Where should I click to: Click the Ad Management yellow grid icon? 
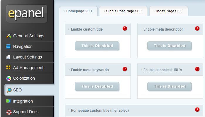coord(9,67)
